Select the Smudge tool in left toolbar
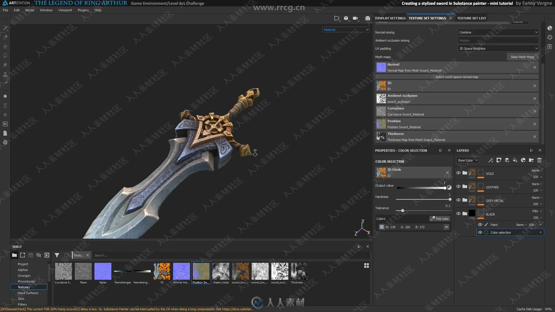Image resolution: width=555 pixels, height=312 pixels. click(5, 65)
